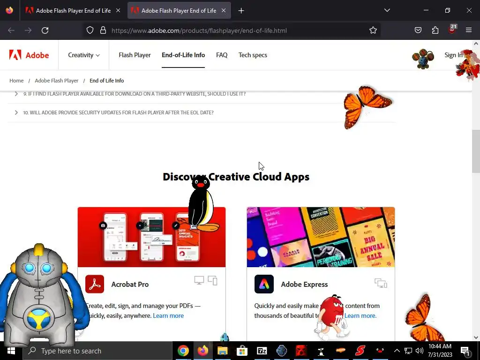The width and height of the screenshot is (480, 360).
Task: Select the second Adobe Flash Player tab
Action: 179,10
